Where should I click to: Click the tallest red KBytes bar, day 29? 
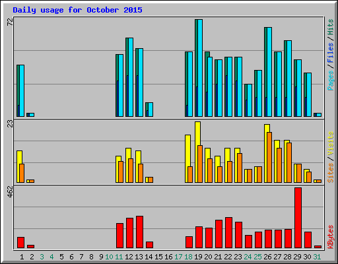point(298,218)
